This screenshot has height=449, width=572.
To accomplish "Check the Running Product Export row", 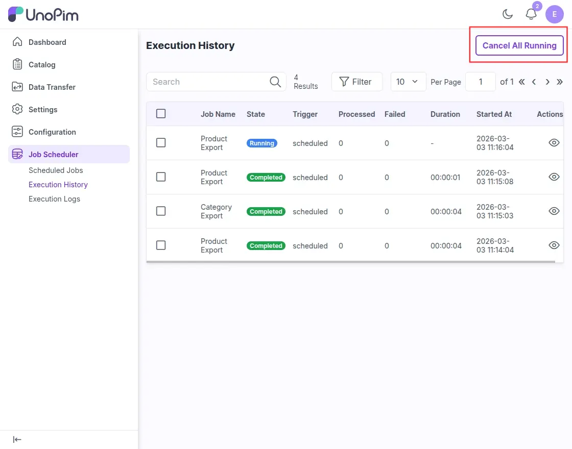I will pos(161,142).
